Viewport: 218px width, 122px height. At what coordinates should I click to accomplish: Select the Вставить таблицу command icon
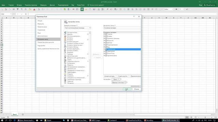(x=65, y=47)
